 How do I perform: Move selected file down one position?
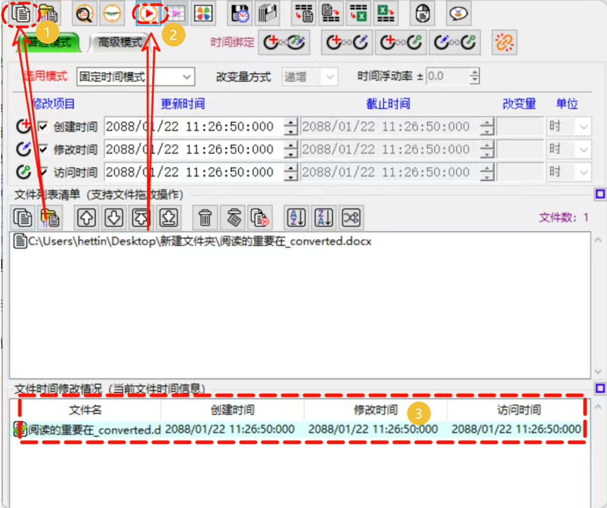click(114, 217)
